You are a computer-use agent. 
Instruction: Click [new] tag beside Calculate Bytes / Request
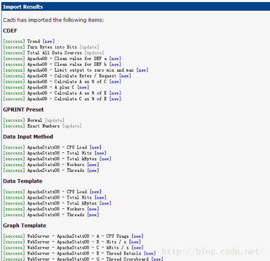pos(125,76)
